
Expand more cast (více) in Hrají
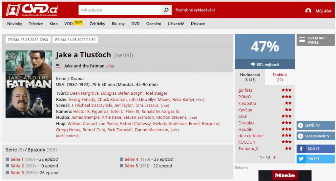(x=175, y=130)
